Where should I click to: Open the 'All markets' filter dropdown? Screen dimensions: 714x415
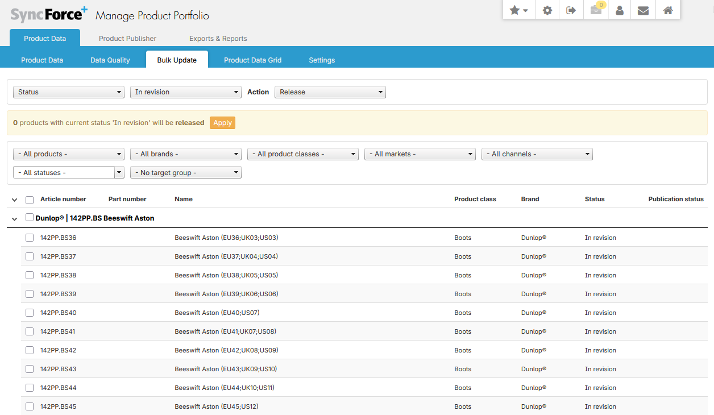[420, 154]
